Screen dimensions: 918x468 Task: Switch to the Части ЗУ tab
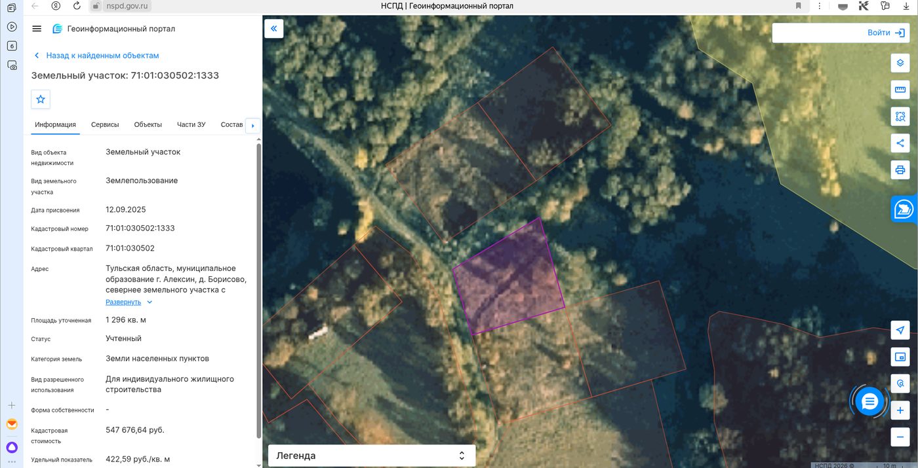point(191,124)
